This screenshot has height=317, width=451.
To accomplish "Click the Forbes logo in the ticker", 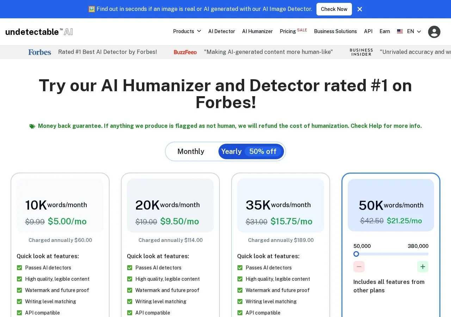I will pos(40,52).
